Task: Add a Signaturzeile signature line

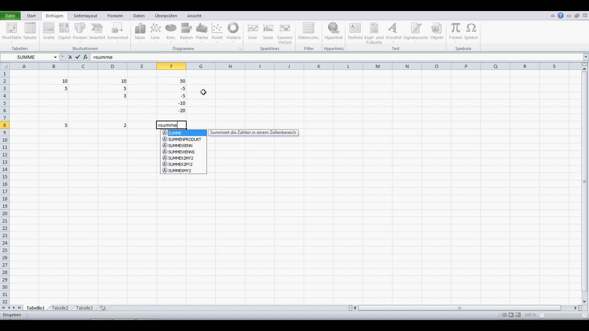Action: point(416,32)
